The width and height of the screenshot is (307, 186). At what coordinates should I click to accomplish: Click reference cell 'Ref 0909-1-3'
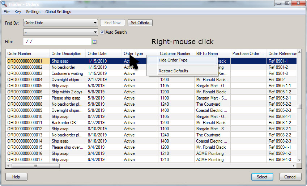(280, 159)
